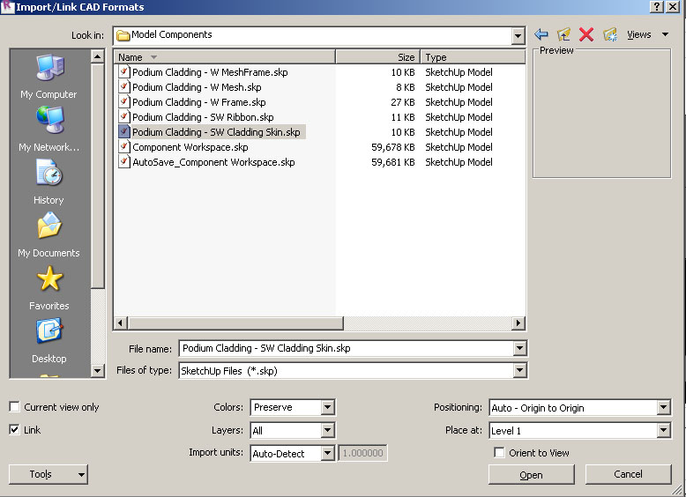Image resolution: width=686 pixels, height=497 pixels.
Task: Sort by the Size column header
Action: [x=377, y=56]
